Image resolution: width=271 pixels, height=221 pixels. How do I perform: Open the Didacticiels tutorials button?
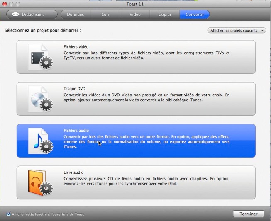tap(32, 15)
